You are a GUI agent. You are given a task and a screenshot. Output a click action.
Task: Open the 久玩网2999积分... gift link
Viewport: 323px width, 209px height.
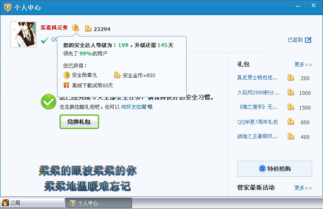[258, 93]
